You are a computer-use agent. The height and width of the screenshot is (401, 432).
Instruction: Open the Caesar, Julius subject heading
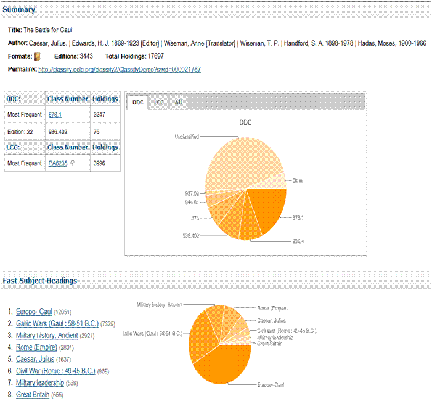[35, 359]
